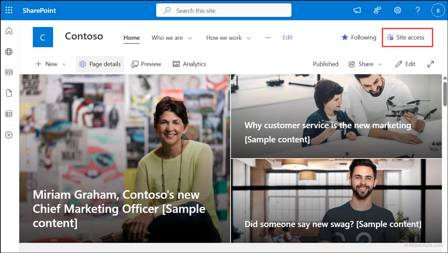Open the help question mark icon

point(418,10)
